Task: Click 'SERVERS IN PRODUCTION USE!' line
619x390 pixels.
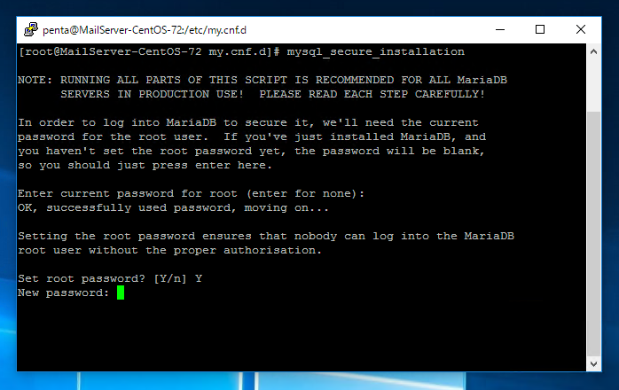Action: coord(272,94)
